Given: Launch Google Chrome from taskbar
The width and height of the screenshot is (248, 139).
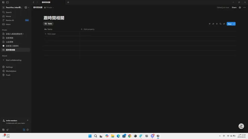Looking at the screenshot, I should pos(130,136).
